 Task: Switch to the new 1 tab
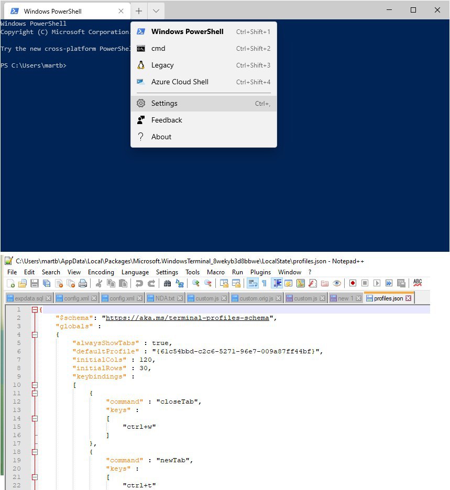click(x=346, y=298)
